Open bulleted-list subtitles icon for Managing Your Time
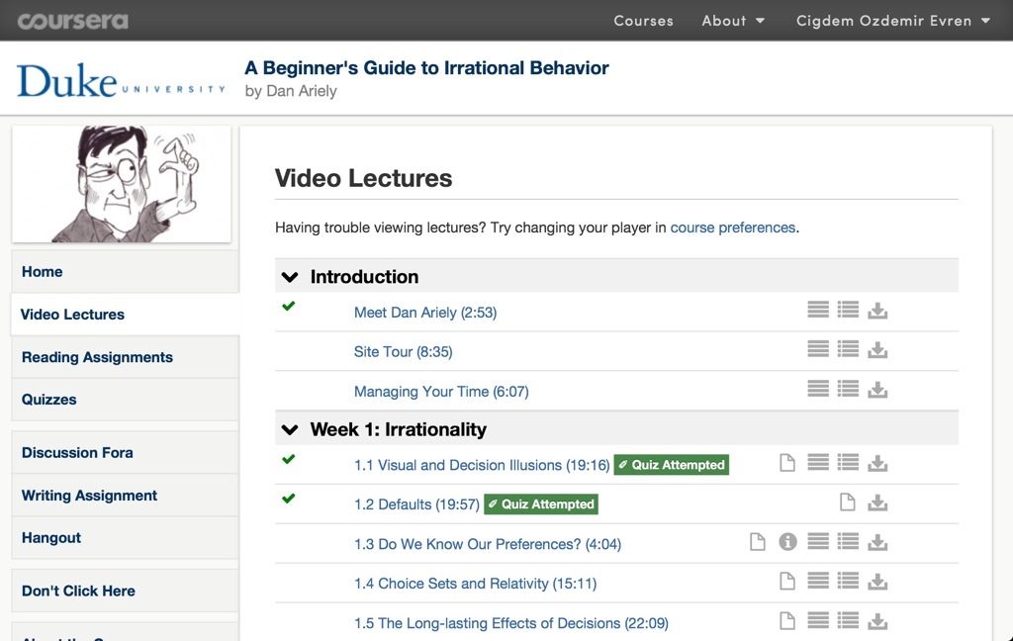The width and height of the screenshot is (1013, 641). (848, 390)
